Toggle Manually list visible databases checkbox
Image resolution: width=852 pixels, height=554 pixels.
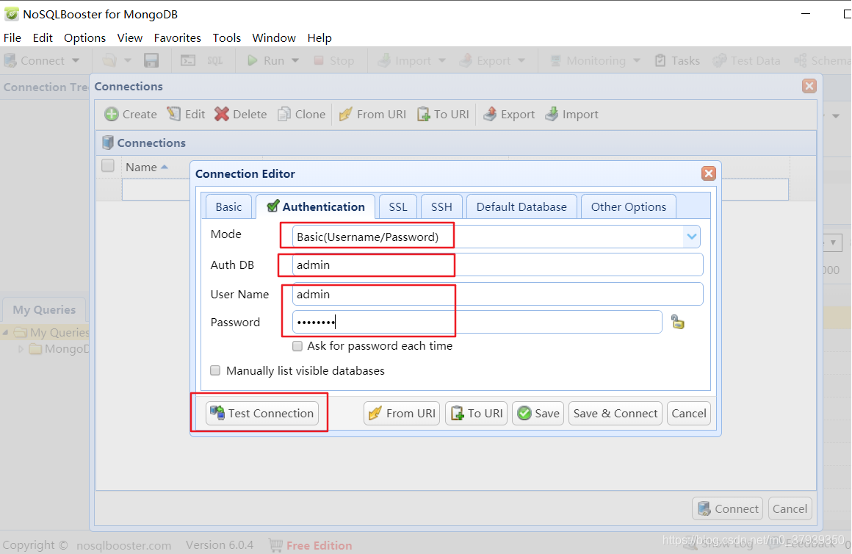click(x=215, y=370)
